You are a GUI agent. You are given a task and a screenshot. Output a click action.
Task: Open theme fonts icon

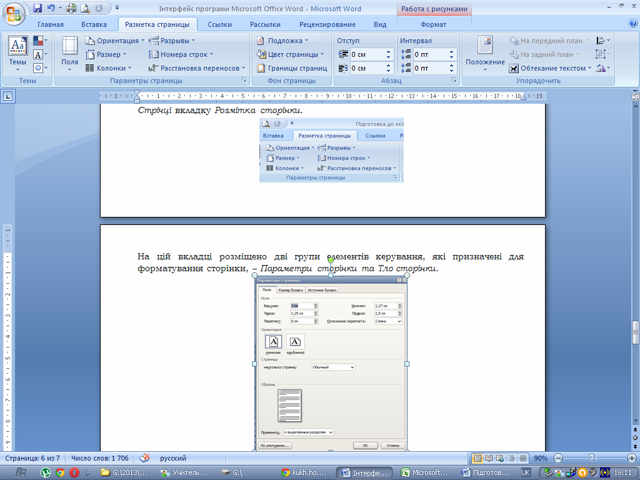[40, 54]
